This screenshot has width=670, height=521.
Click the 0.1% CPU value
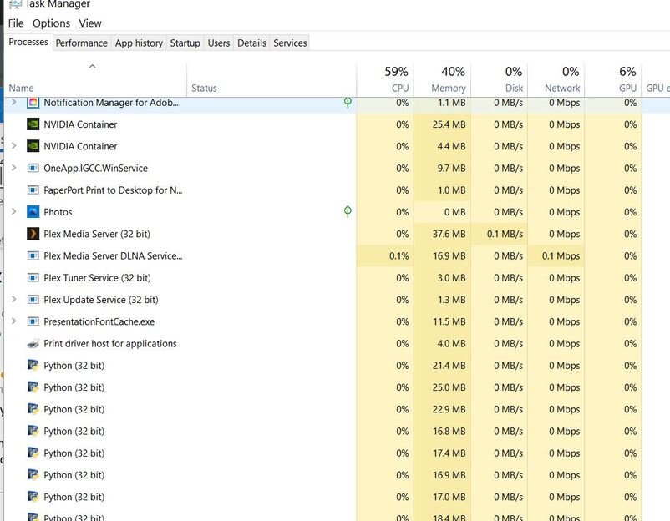coord(398,255)
